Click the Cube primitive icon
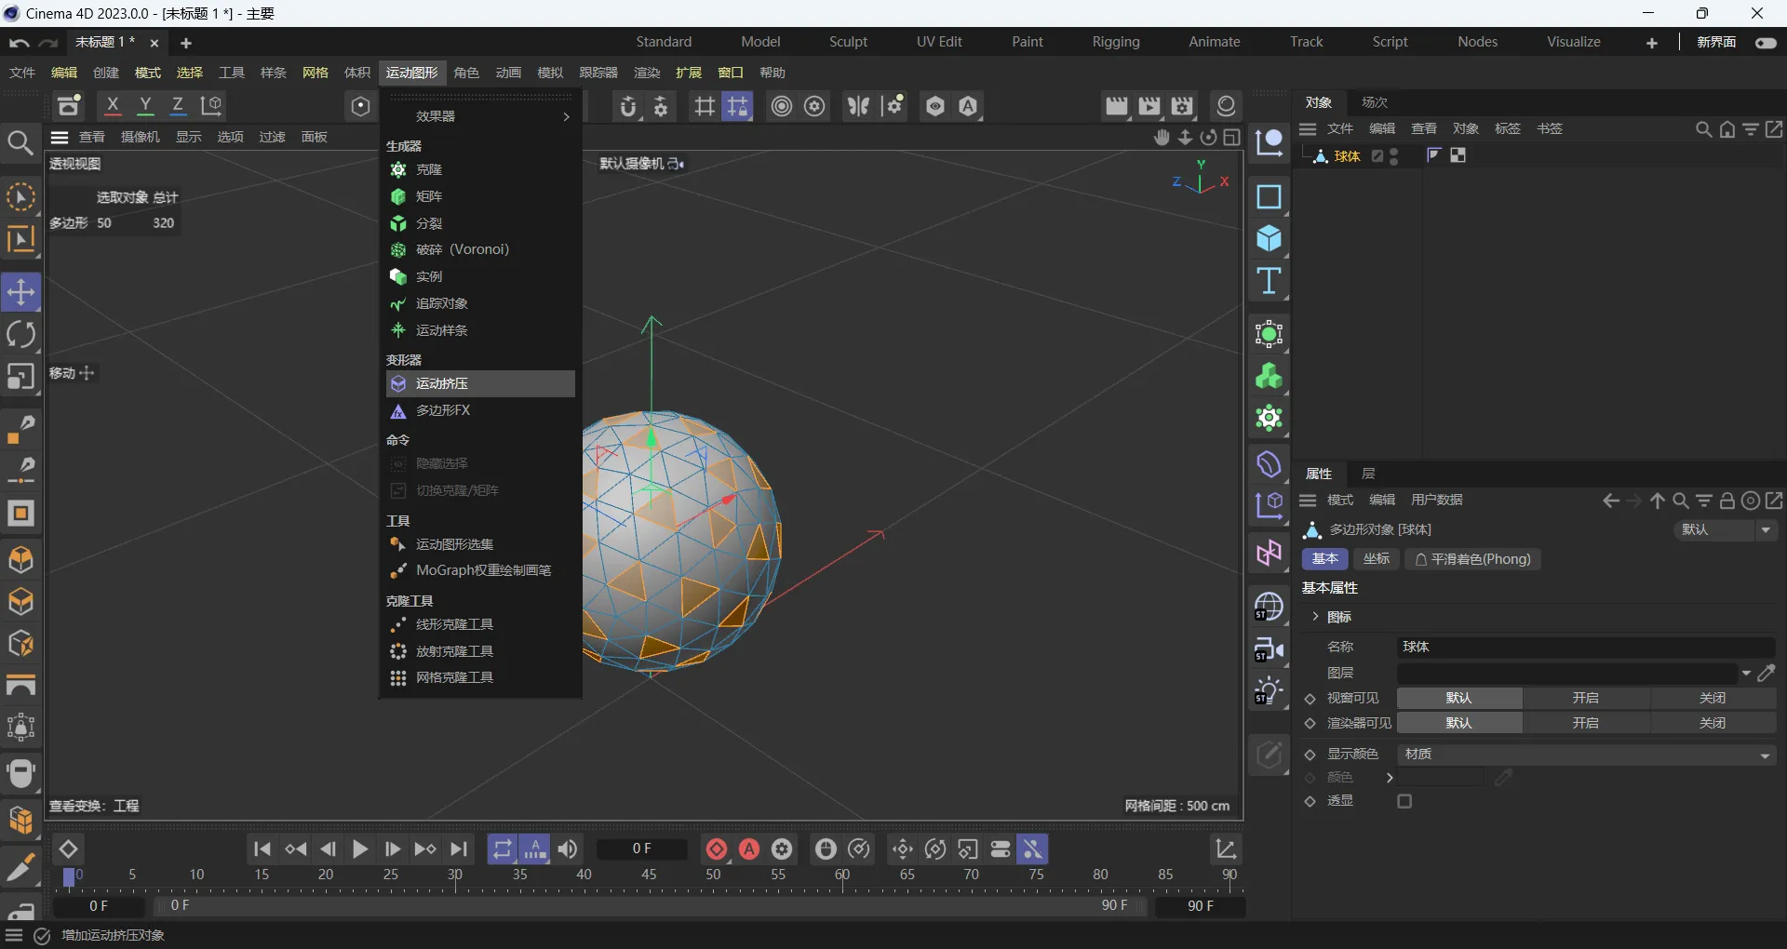Screen dimensions: 1787x949 click(1269, 239)
